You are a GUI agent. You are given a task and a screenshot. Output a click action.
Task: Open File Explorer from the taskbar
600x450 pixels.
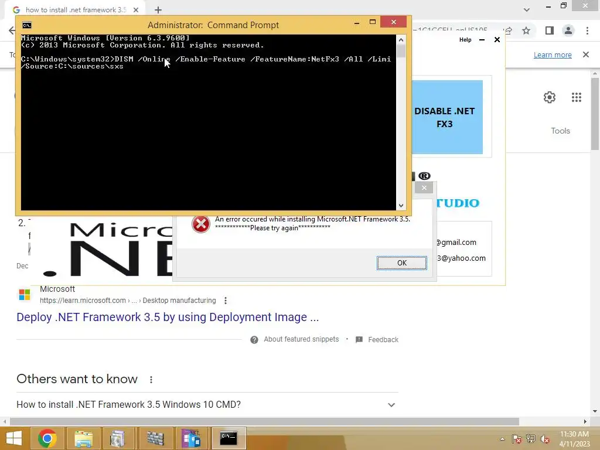83,438
